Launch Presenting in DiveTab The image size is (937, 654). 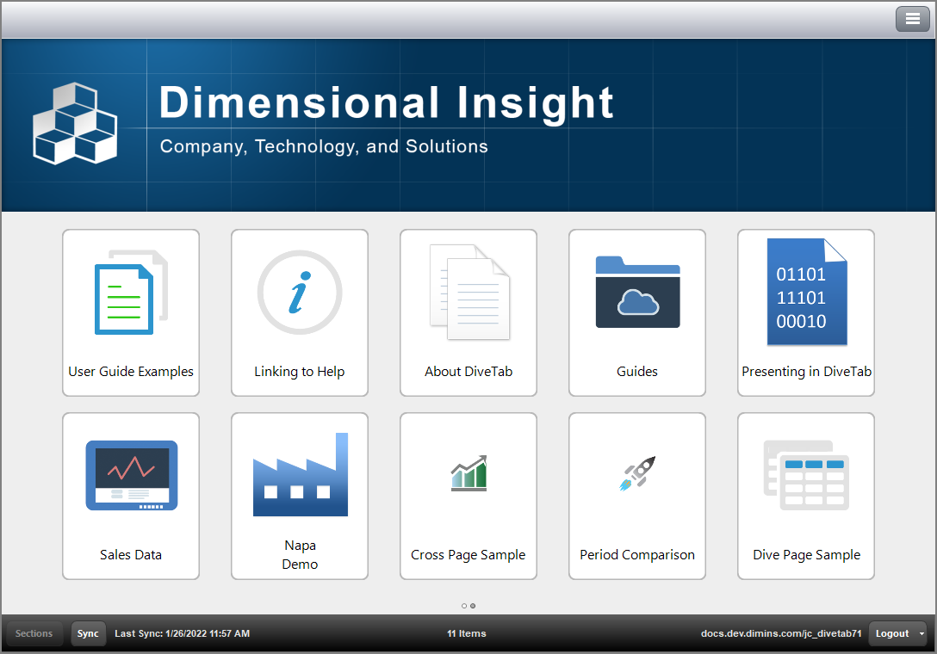(805, 312)
